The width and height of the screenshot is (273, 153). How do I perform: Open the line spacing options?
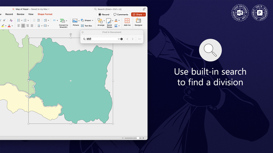(46, 20)
